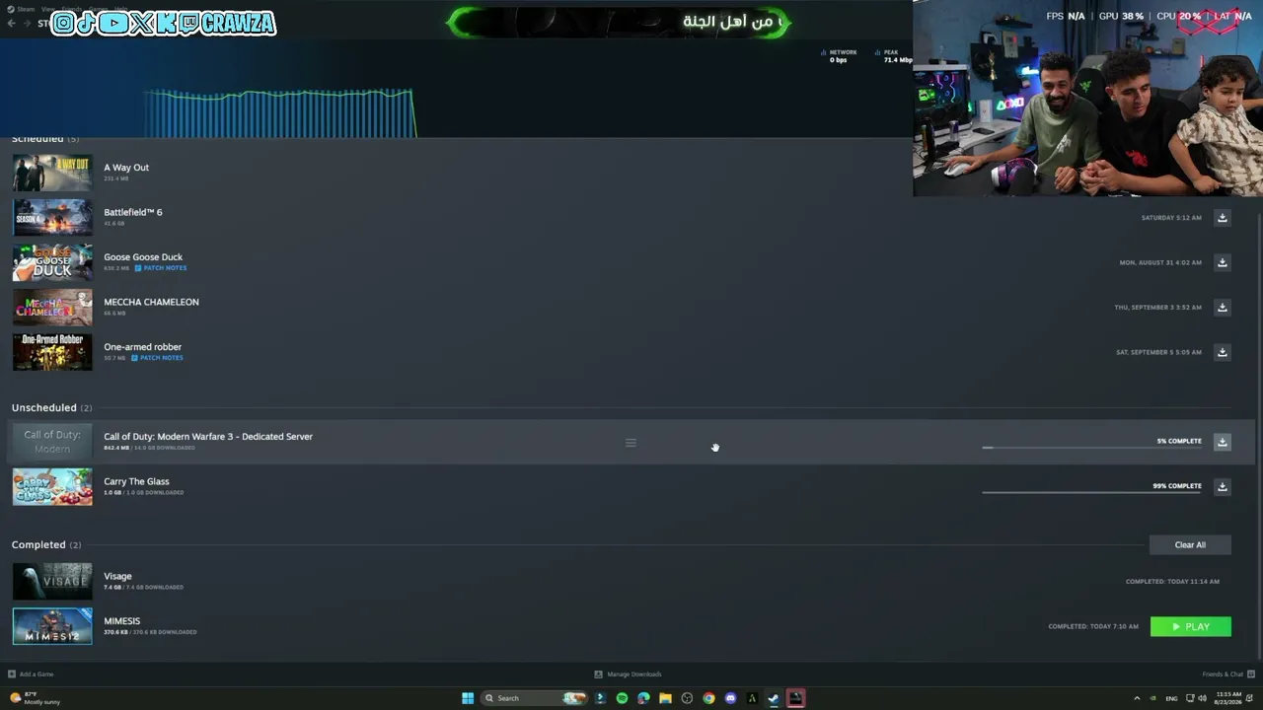Download Goose Goose Duck update now

click(x=1222, y=262)
